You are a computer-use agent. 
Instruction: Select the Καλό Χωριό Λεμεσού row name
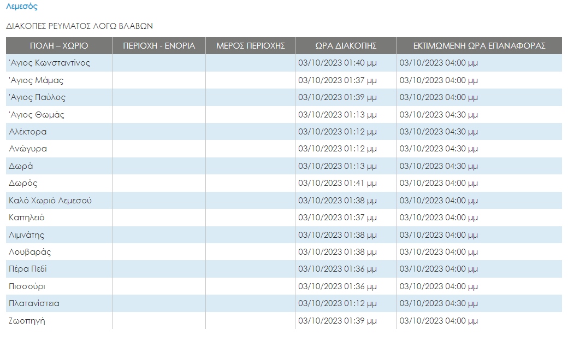[x=50, y=201]
